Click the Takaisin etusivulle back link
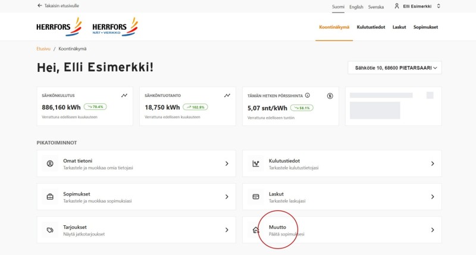 58,6
